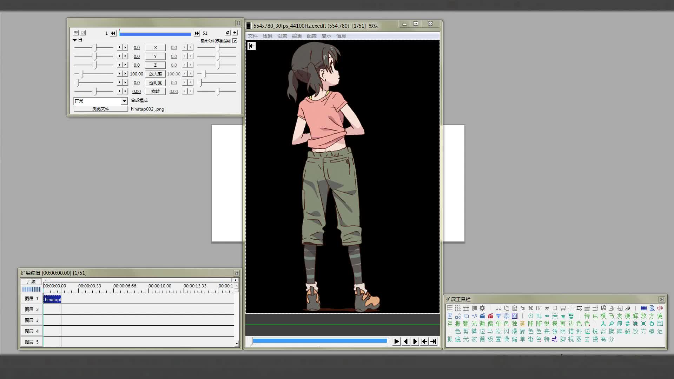Open the 信息 menu

[x=341, y=36]
